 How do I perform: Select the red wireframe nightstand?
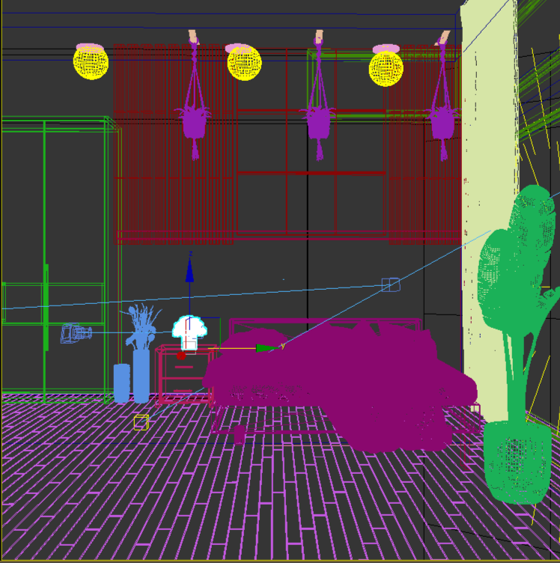185,376
